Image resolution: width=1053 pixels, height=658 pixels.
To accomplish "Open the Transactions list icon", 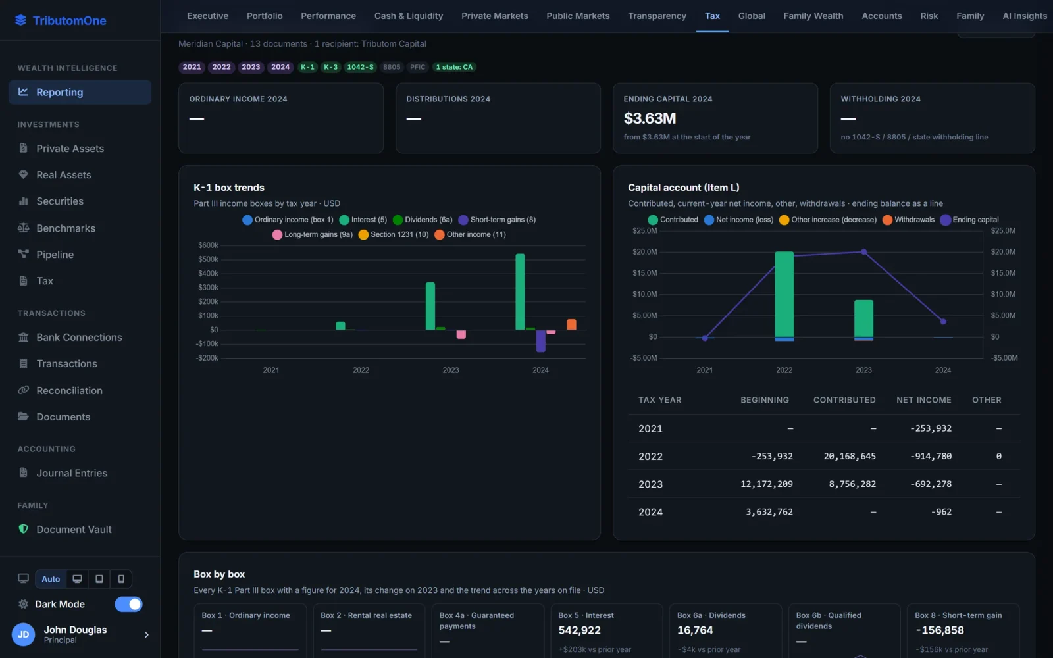I will click(23, 363).
